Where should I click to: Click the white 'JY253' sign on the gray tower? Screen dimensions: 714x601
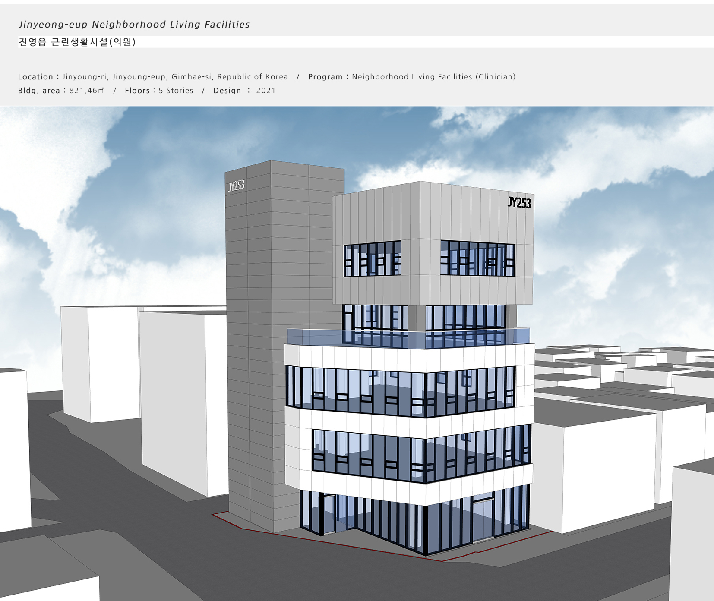[236, 186]
